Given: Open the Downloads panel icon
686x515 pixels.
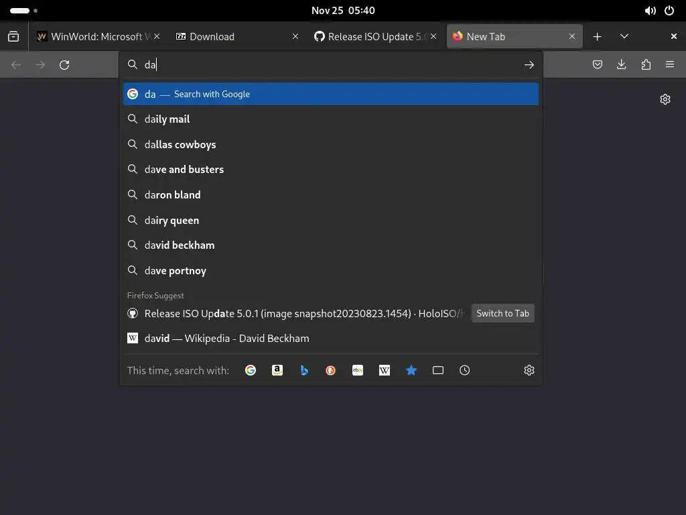Looking at the screenshot, I should (x=621, y=64).
